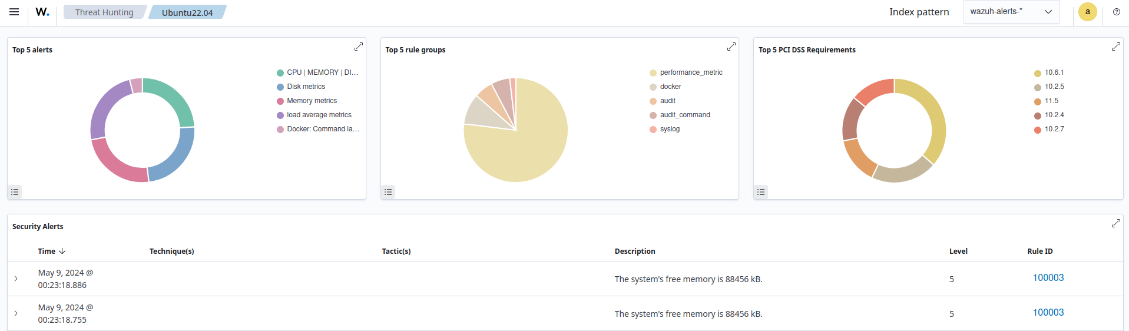Click the Wazuh logo home icon
Viewport: 1129px width, 331px height.
pos(42,12)
